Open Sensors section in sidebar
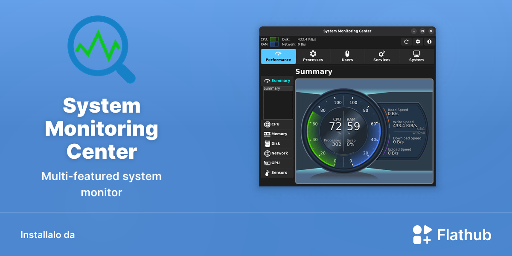512x256 pixels. (x=277, y=173)
